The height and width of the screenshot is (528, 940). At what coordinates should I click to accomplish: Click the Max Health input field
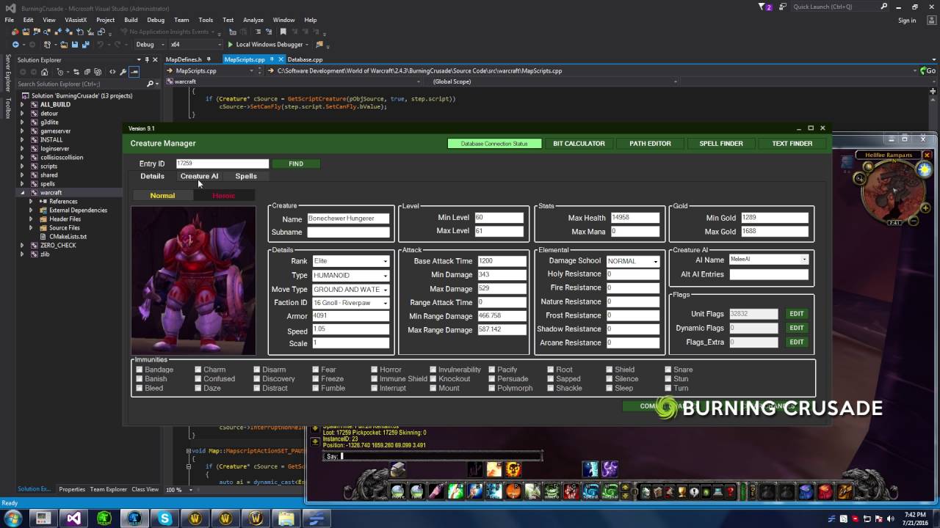pyautogui.click(x=635, y=218)
